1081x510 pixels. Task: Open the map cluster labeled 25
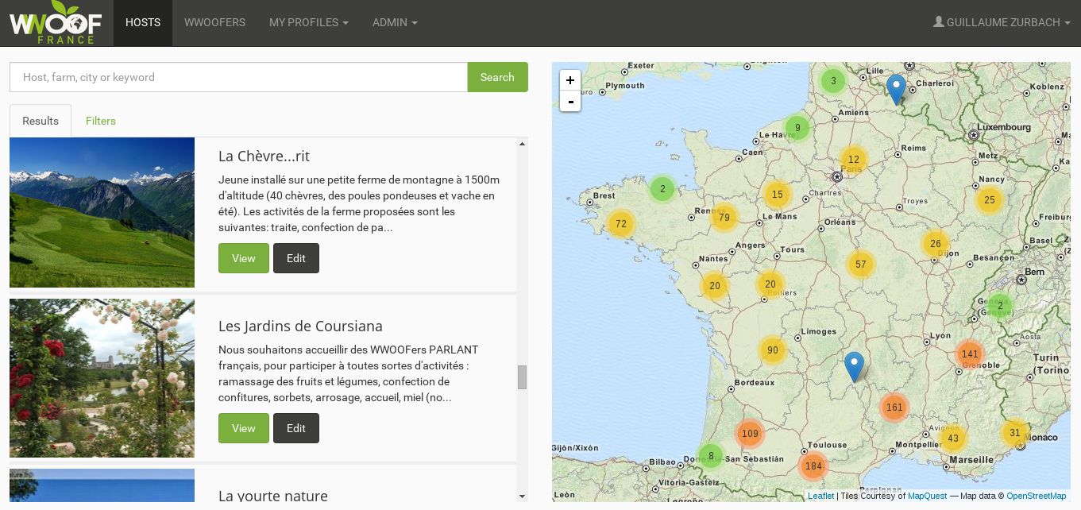click(x=990, y=200)
